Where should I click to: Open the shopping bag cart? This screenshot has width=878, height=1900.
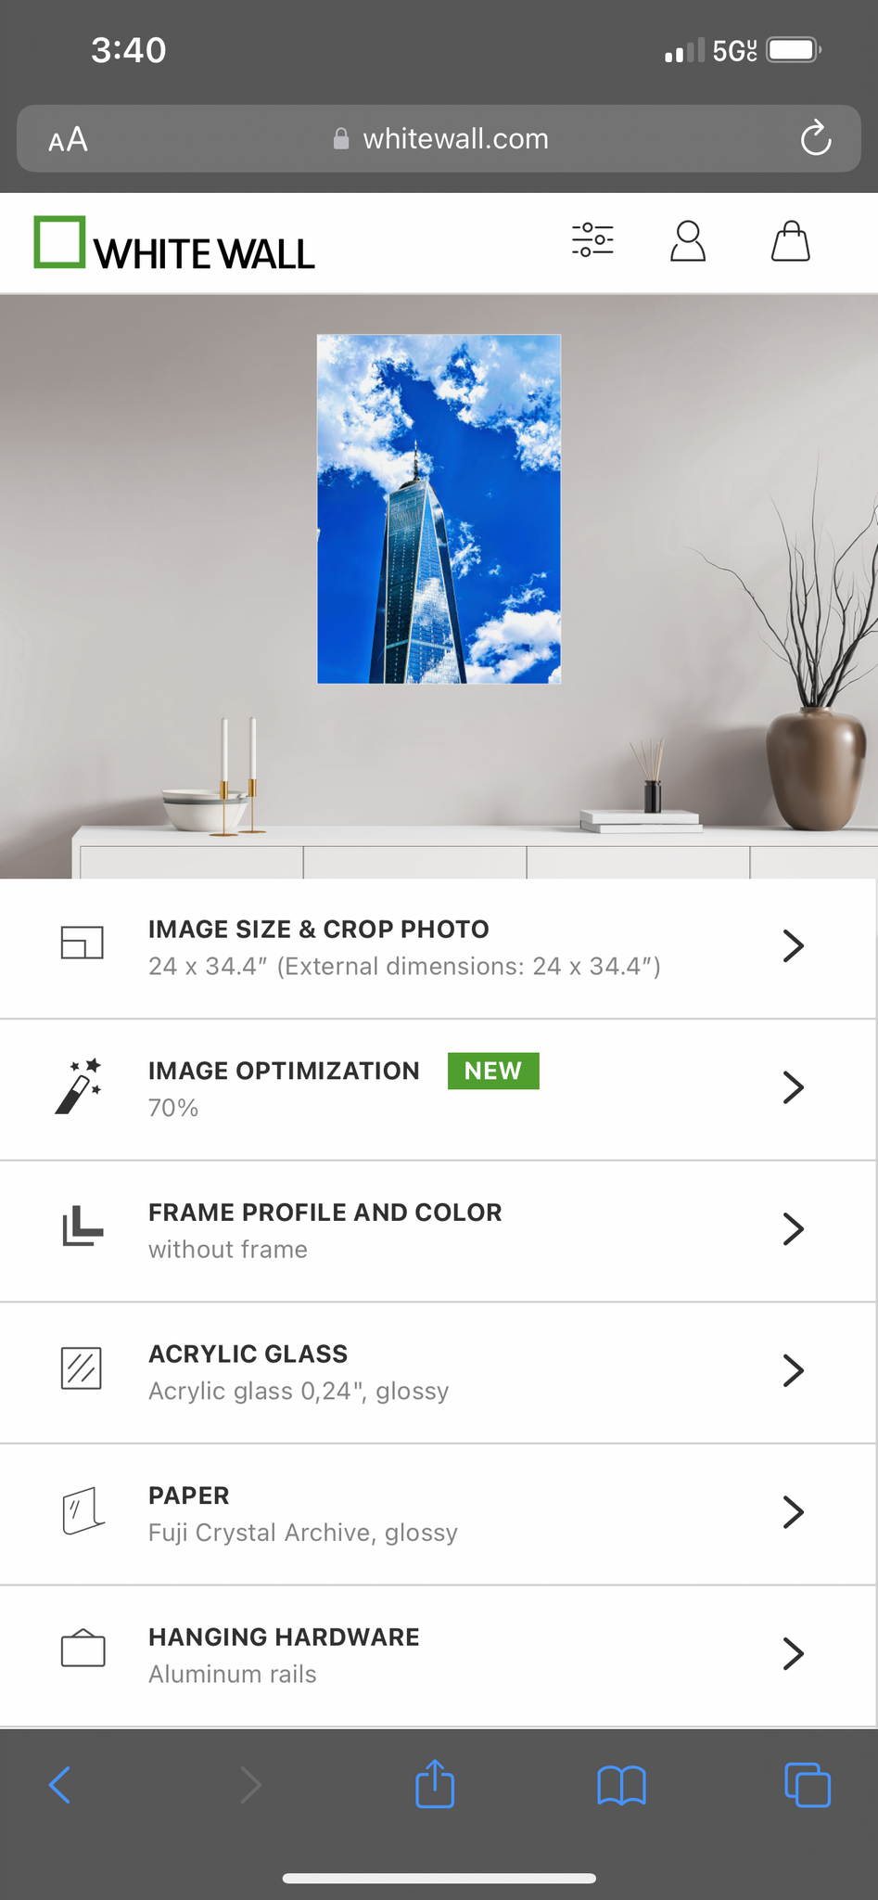click(791, 241)
